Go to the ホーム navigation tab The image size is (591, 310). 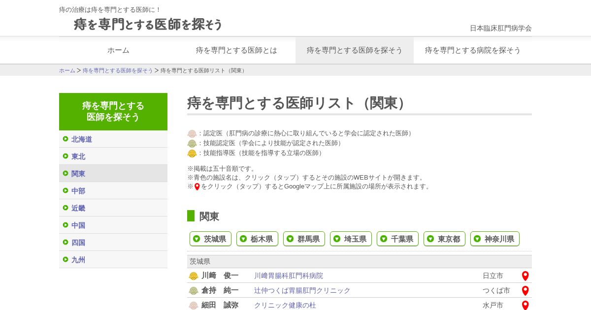(118, 50)
